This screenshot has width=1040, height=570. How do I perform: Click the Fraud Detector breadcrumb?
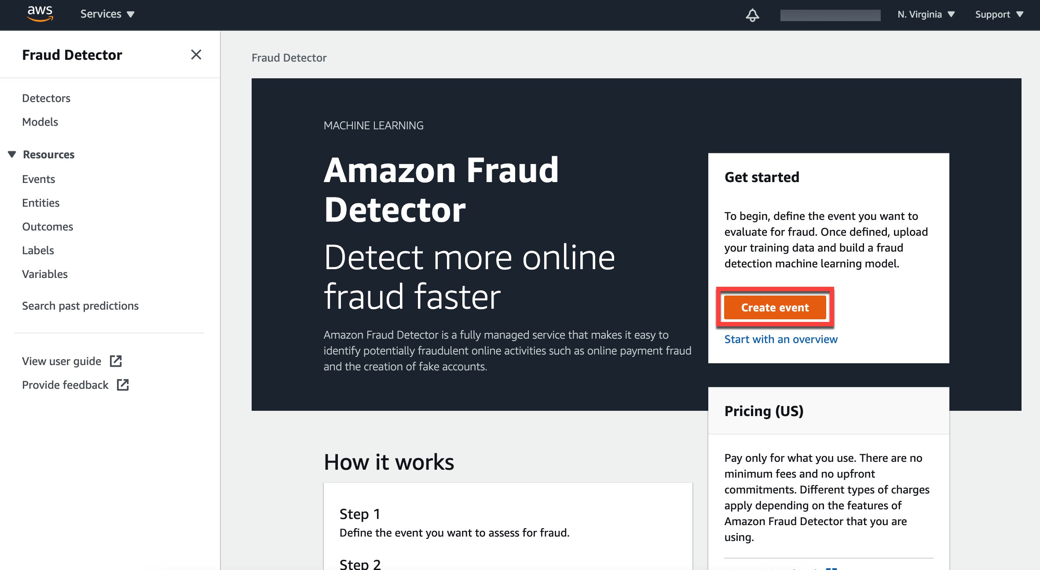(x=289, y=58)
